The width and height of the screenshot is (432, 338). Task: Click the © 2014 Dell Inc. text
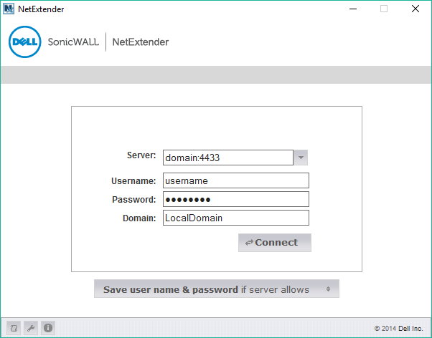(399, 328)
